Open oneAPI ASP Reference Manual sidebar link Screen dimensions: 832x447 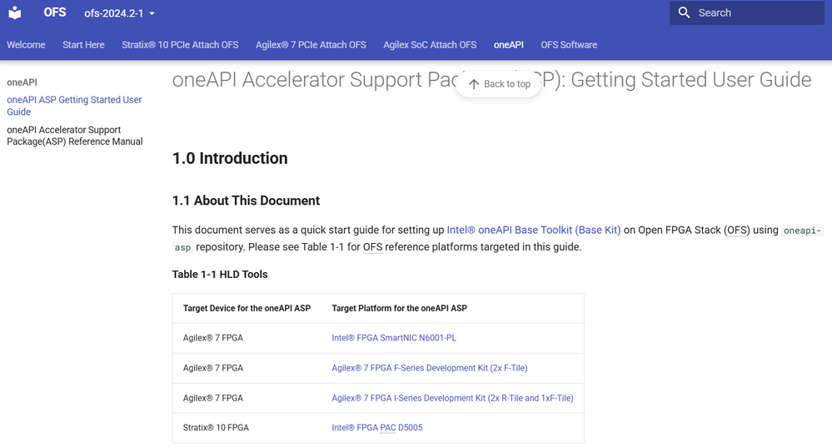(x=75, y=136)
